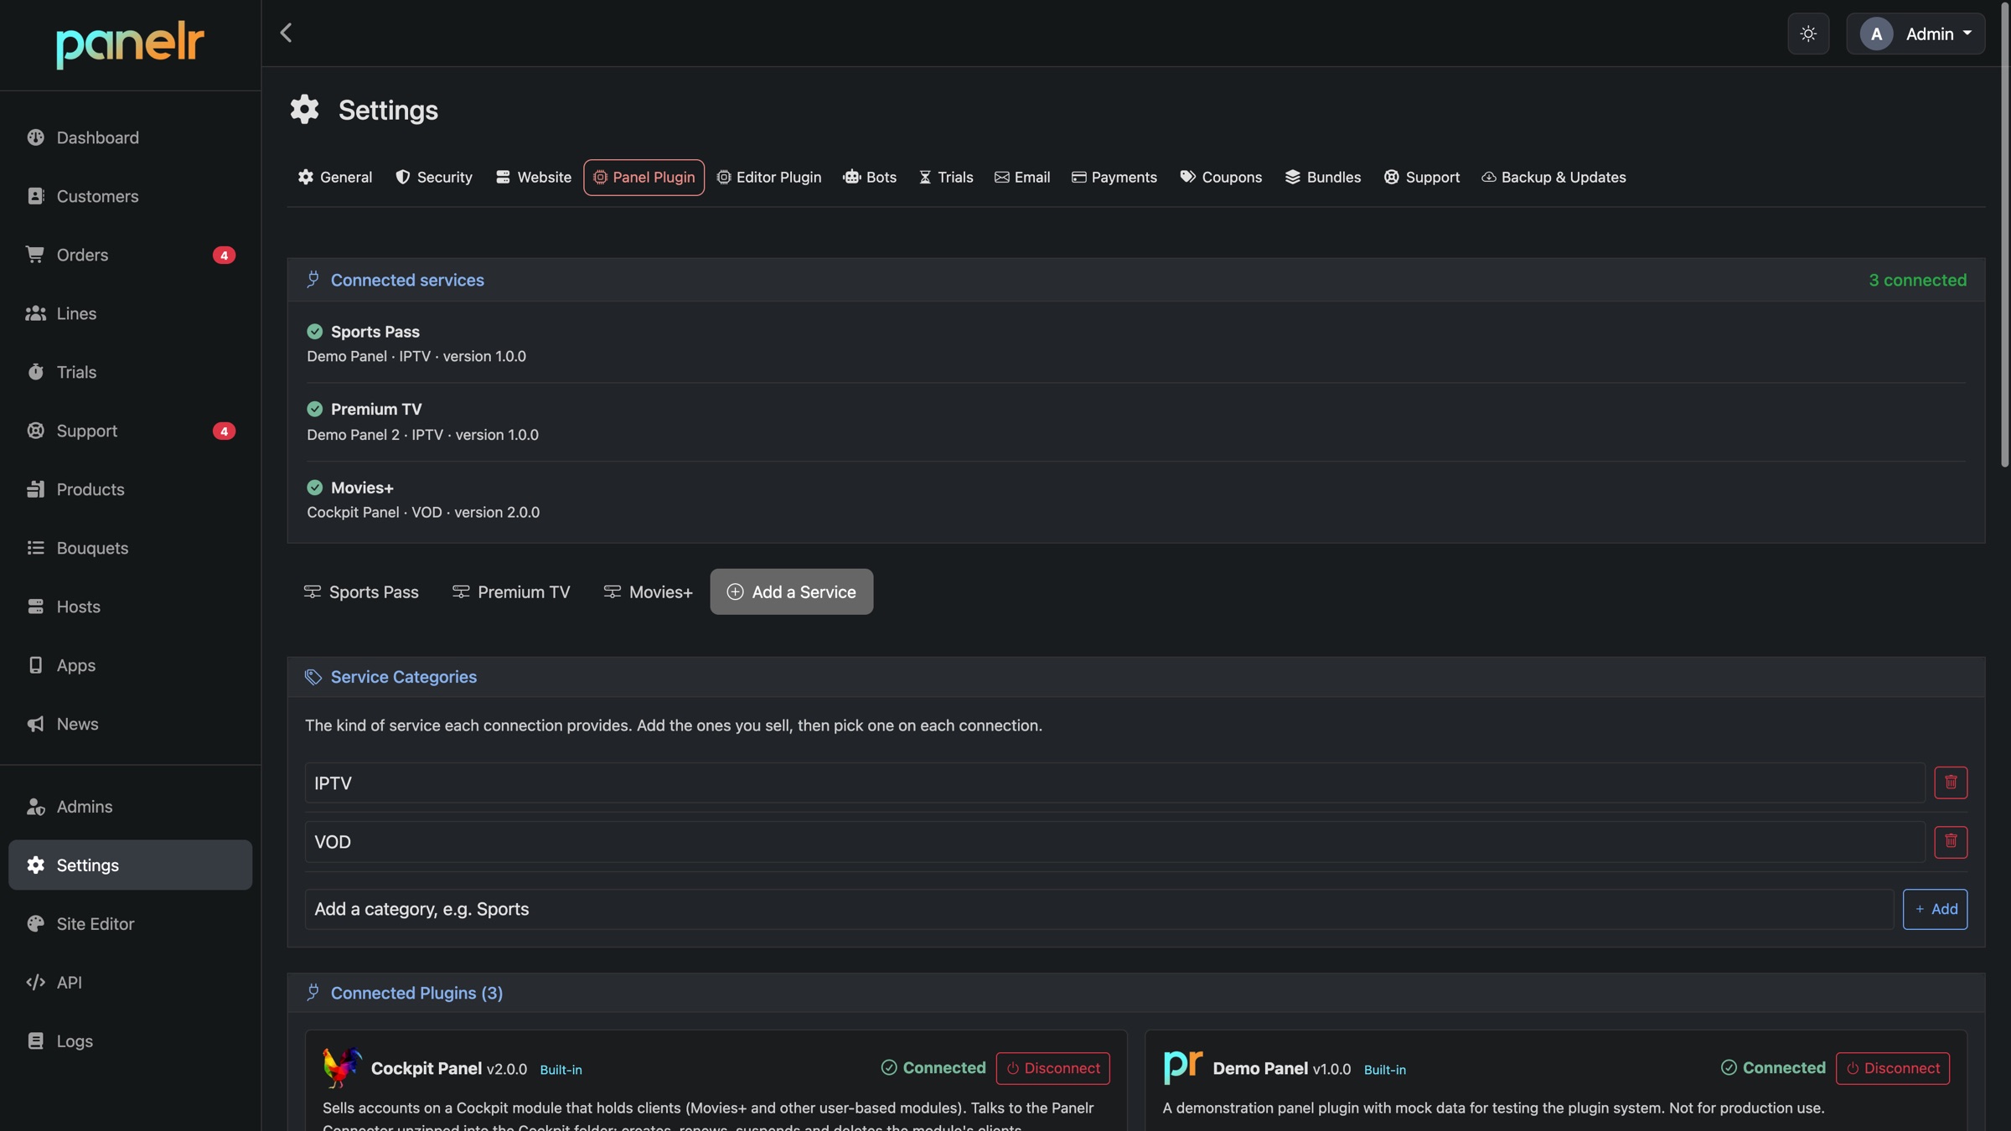The image size is (2011, 1131).
Task: Click the Logs sidebar icon
Action: (35, 1041)
